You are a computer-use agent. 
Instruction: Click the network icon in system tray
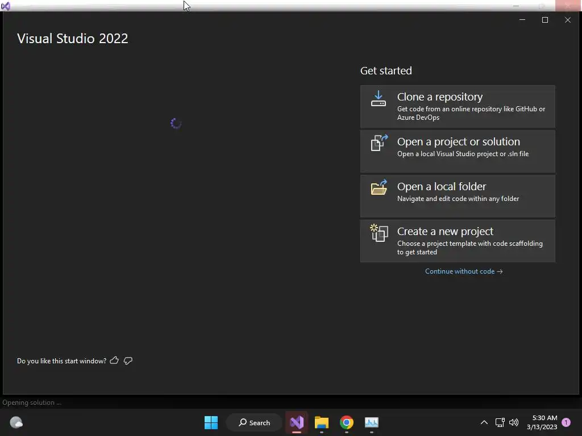[500, 422]
